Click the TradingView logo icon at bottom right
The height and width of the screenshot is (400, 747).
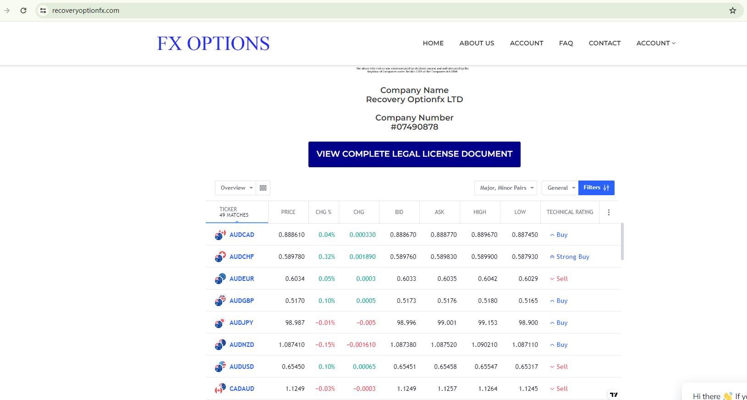coord(614,395)
